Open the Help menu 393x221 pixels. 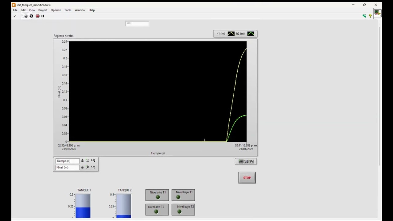(92, 10)
